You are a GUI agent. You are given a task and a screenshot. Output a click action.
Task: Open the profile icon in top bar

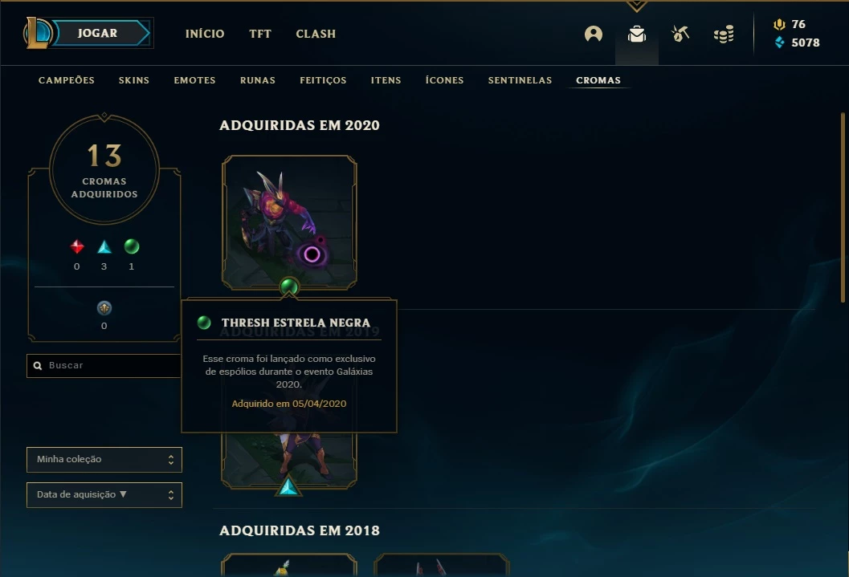click(x=594, y=34)
